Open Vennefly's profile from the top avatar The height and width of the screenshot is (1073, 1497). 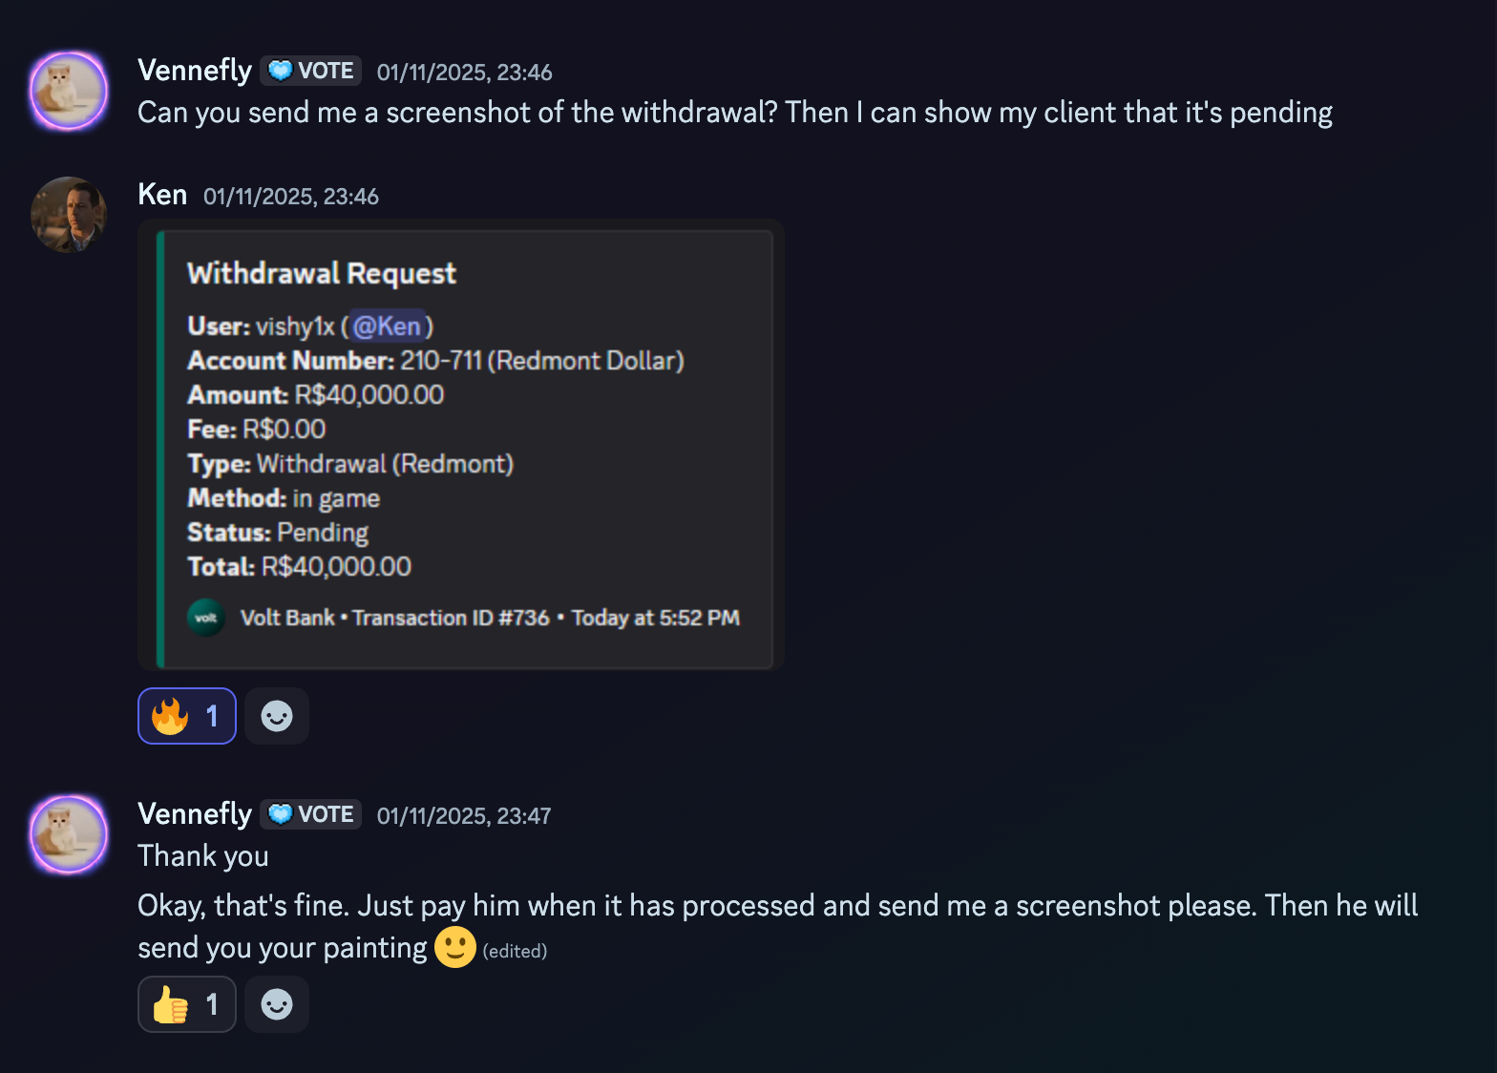pyautogui.click(x=68, y=90)
